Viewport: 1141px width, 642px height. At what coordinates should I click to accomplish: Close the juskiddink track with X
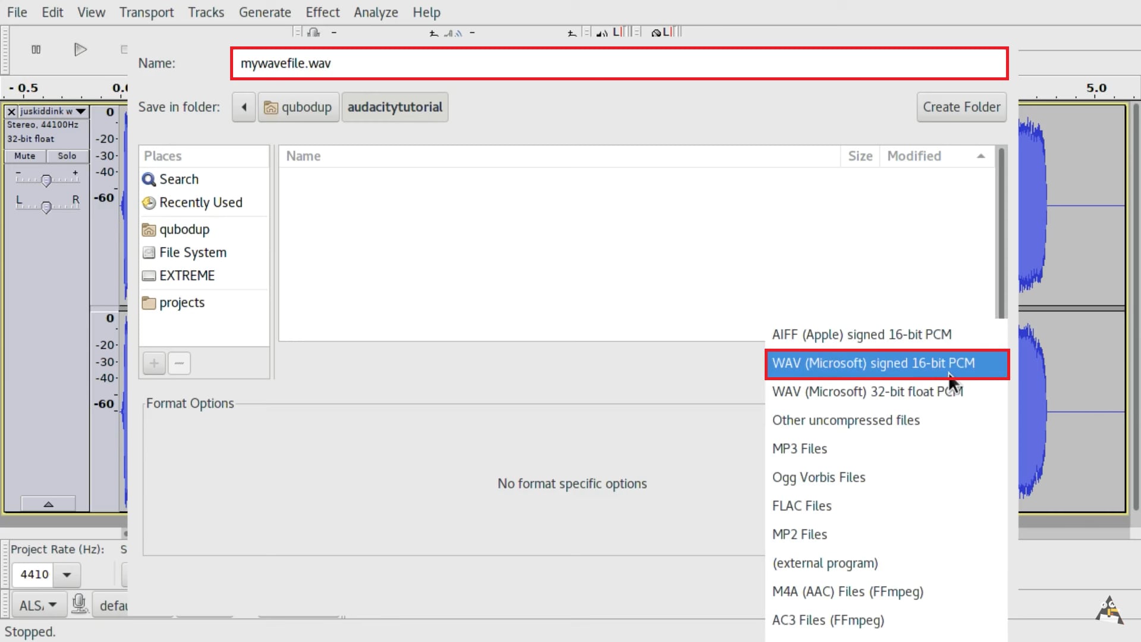coord(11,111)
